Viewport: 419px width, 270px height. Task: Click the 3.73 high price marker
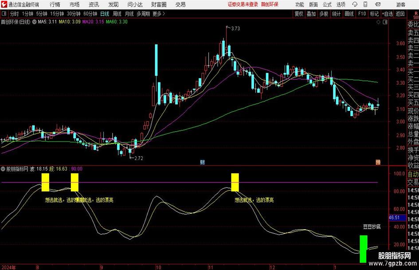[x=235, y=28]
